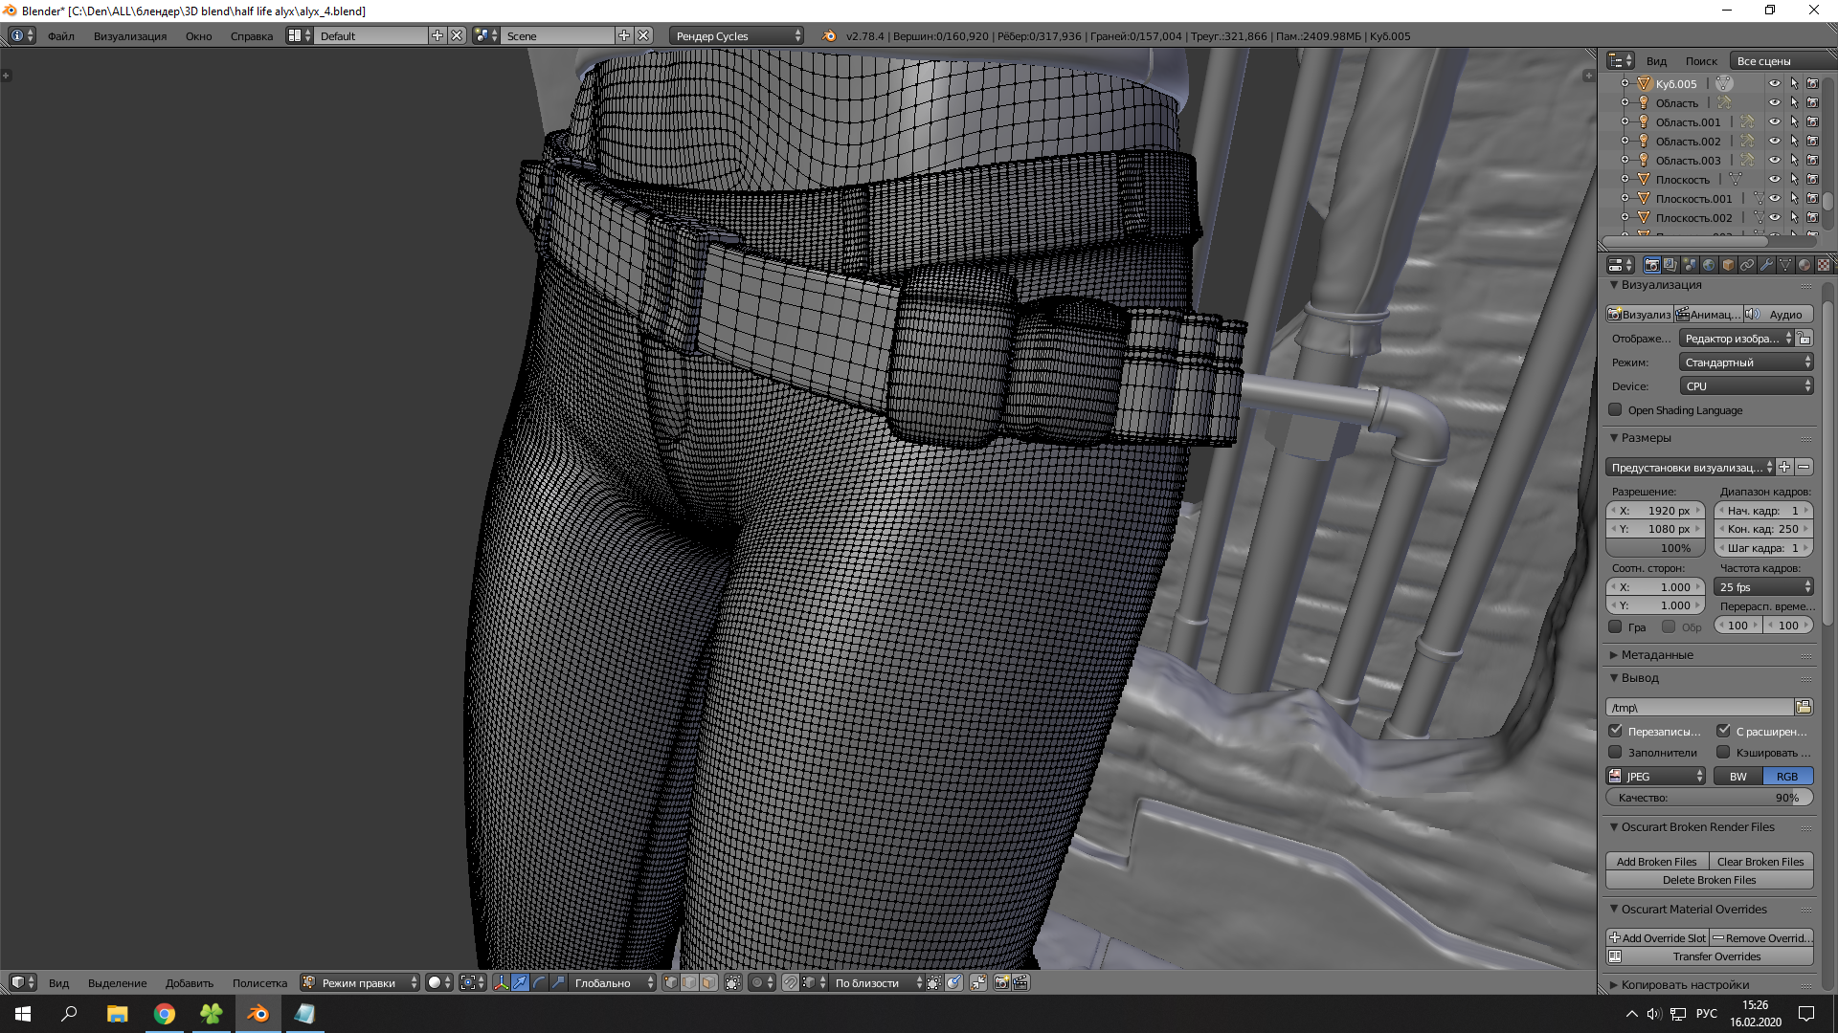Uncheck the Перезаписывать overwrite checkbox
The image size is (1838, 1033).
point(1616,731)
